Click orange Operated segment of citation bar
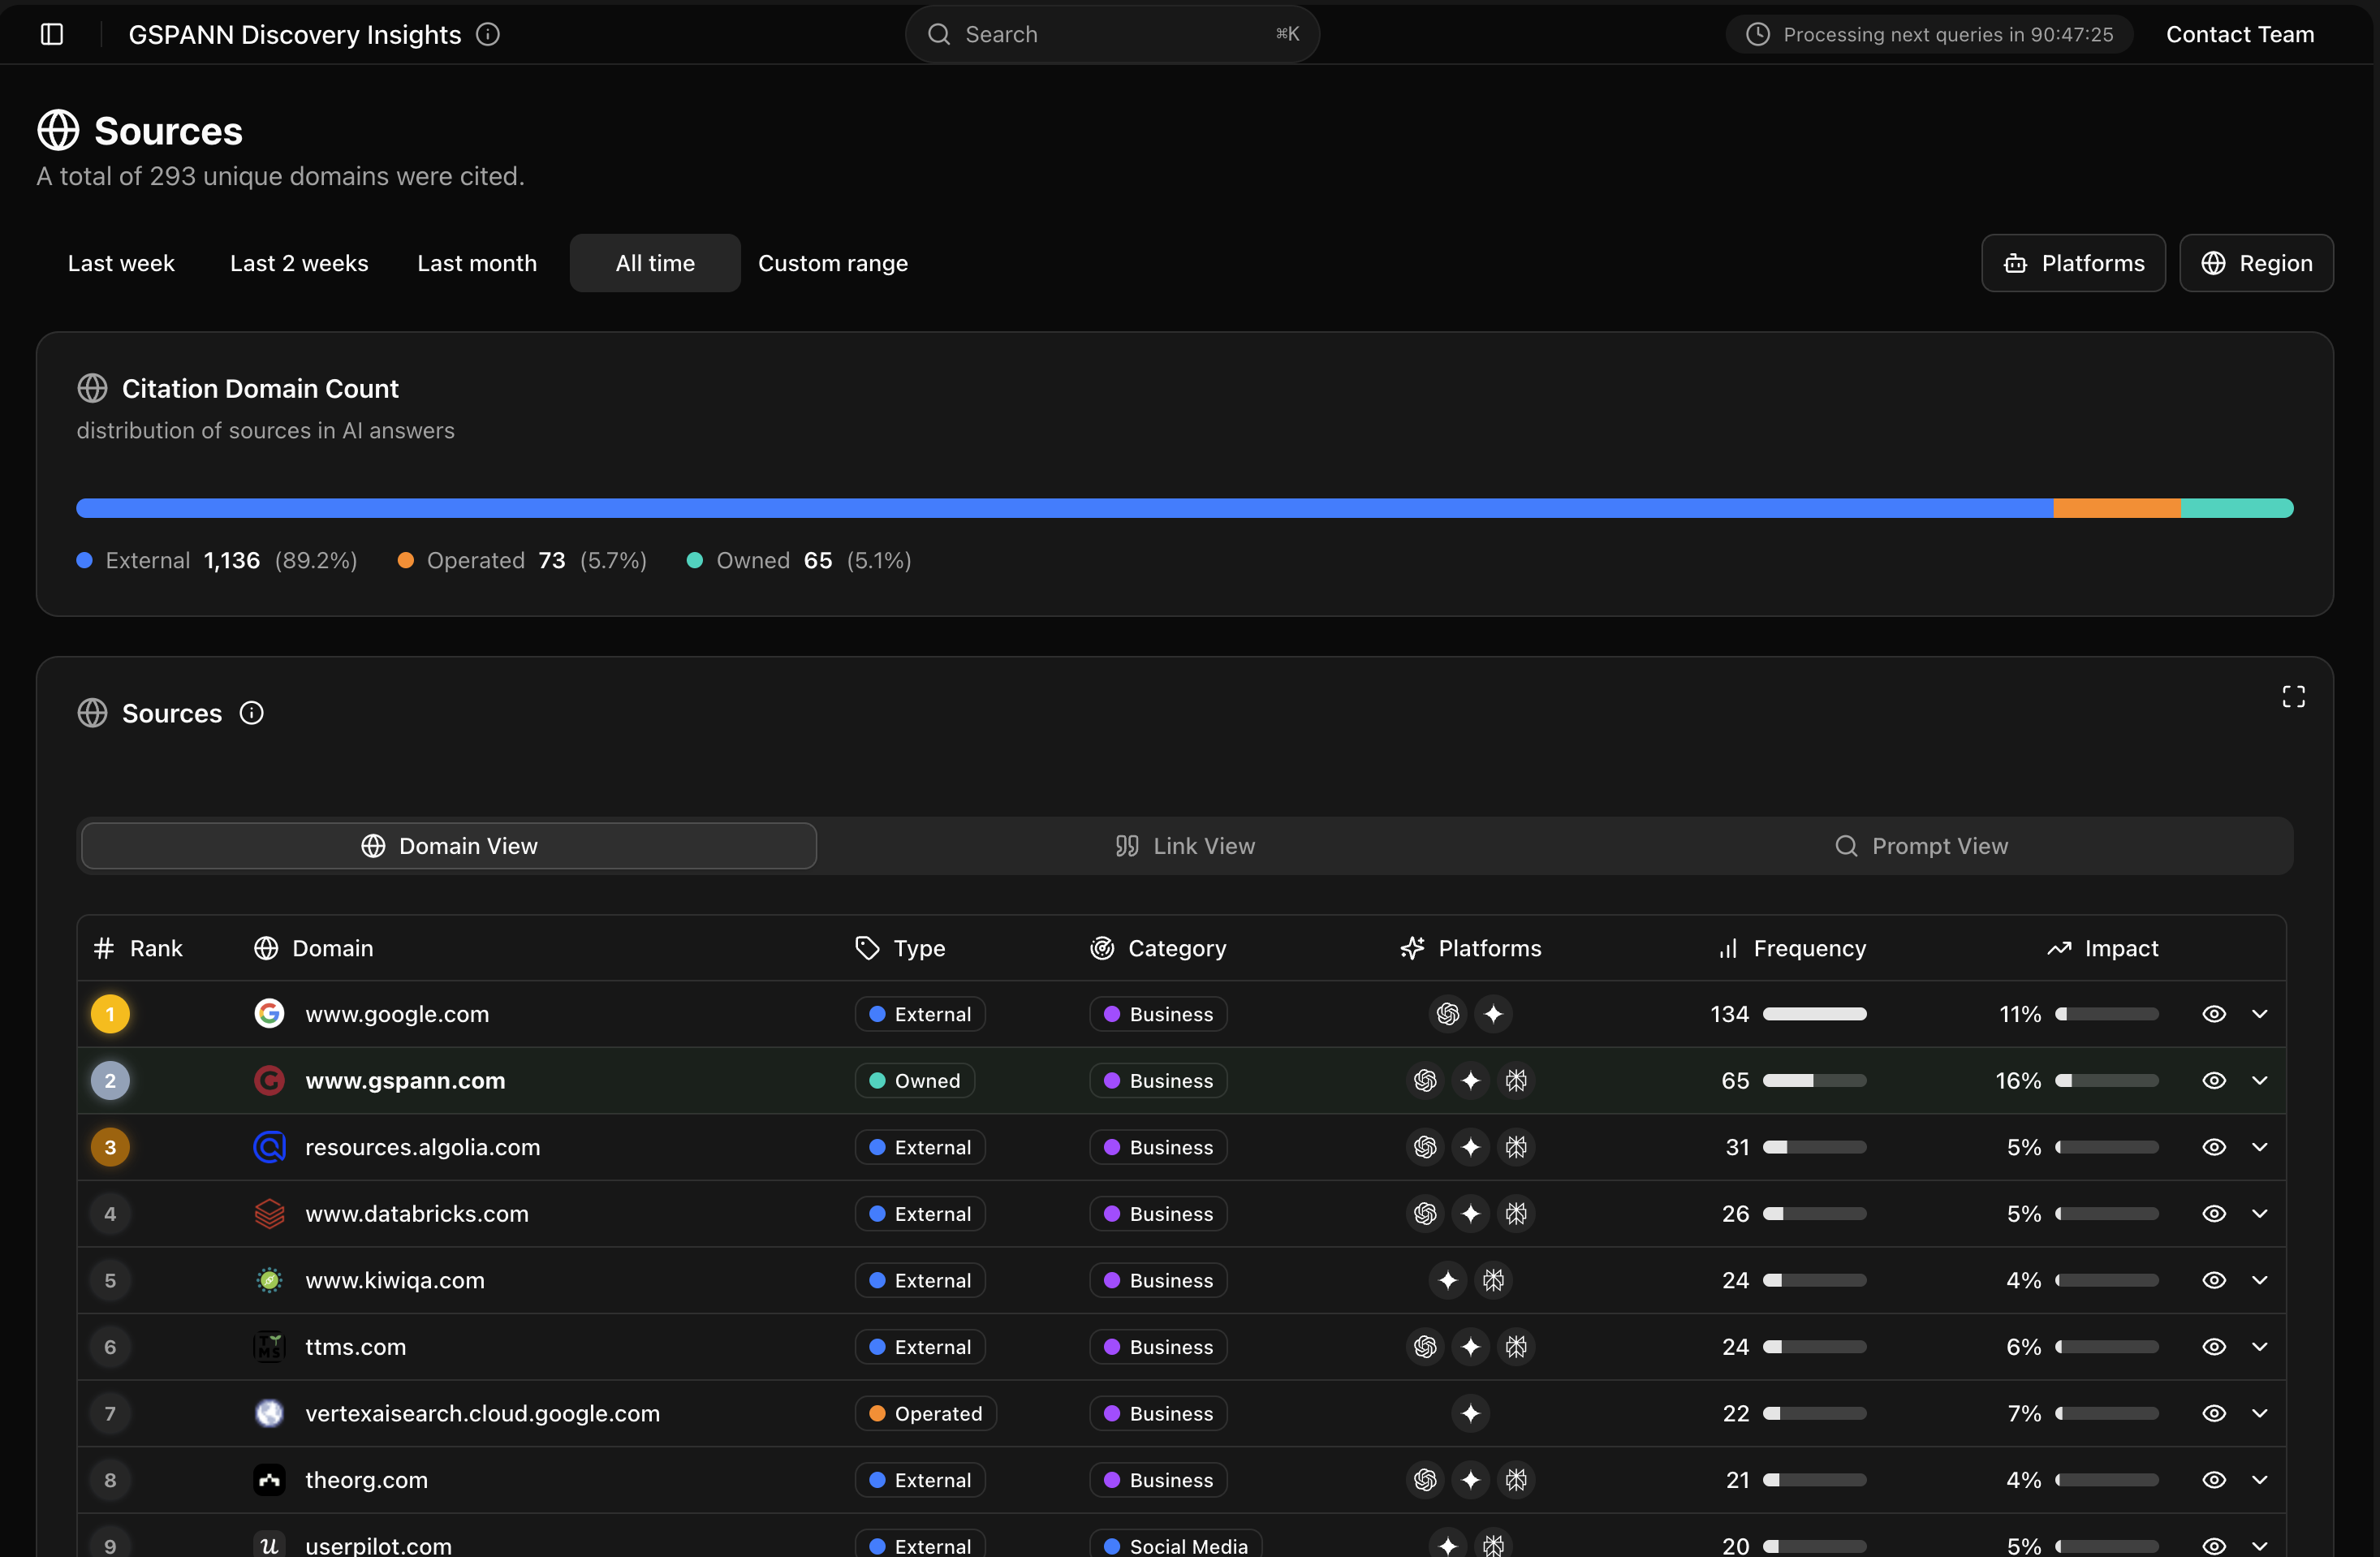 [2117, 508]
